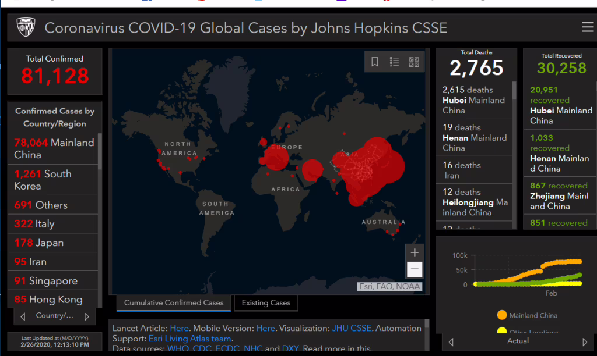597x356 pixels.
Task: Select 20,951 recovered Hubei entry
Action: [x=560, y=105]
